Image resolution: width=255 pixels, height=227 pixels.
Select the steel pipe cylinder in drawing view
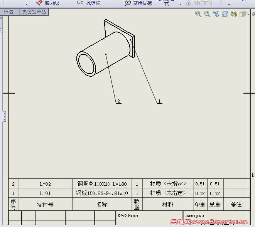point(104,54)
